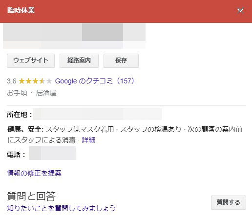Click the blurred address next to 所在地
The image size is (252, 217).
click(97, 114)
